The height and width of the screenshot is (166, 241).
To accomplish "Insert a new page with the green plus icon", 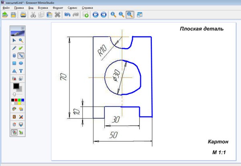I will (x=86, y=15).
